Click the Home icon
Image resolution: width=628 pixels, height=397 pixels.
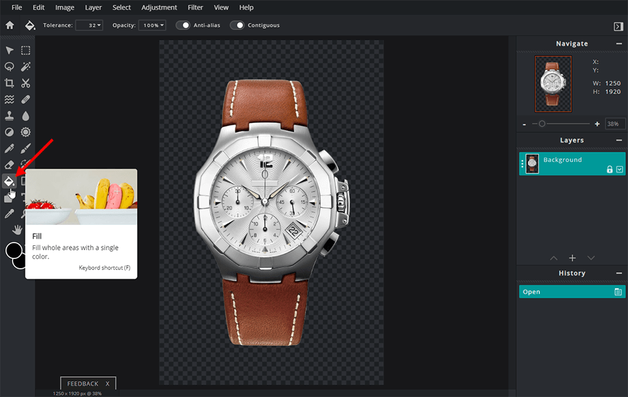[10, 26]
